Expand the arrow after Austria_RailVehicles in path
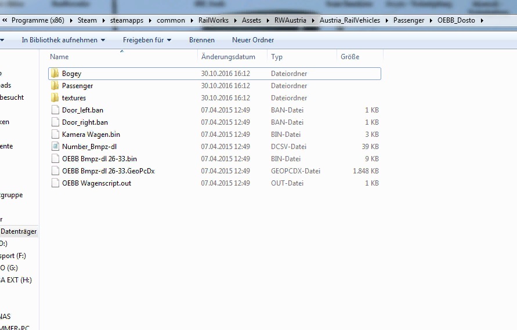 click(x=387, y=20)
